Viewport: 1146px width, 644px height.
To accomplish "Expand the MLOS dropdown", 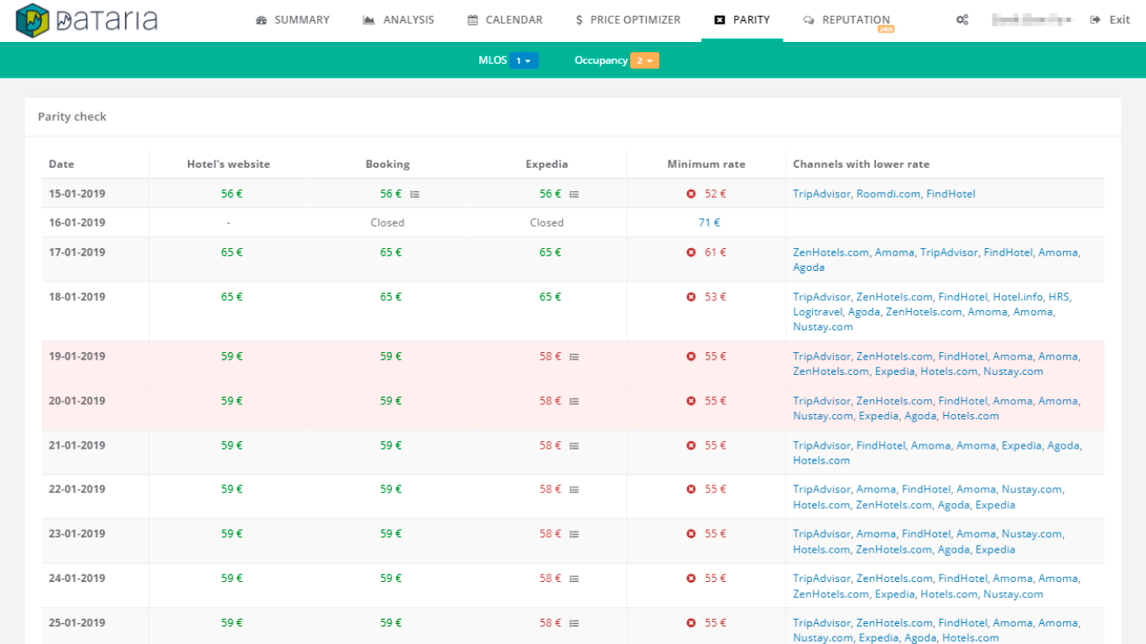I will click(523, 60).
